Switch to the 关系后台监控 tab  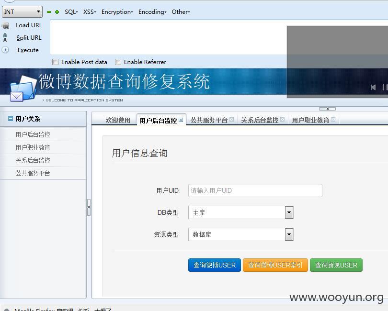click(260, 120)
